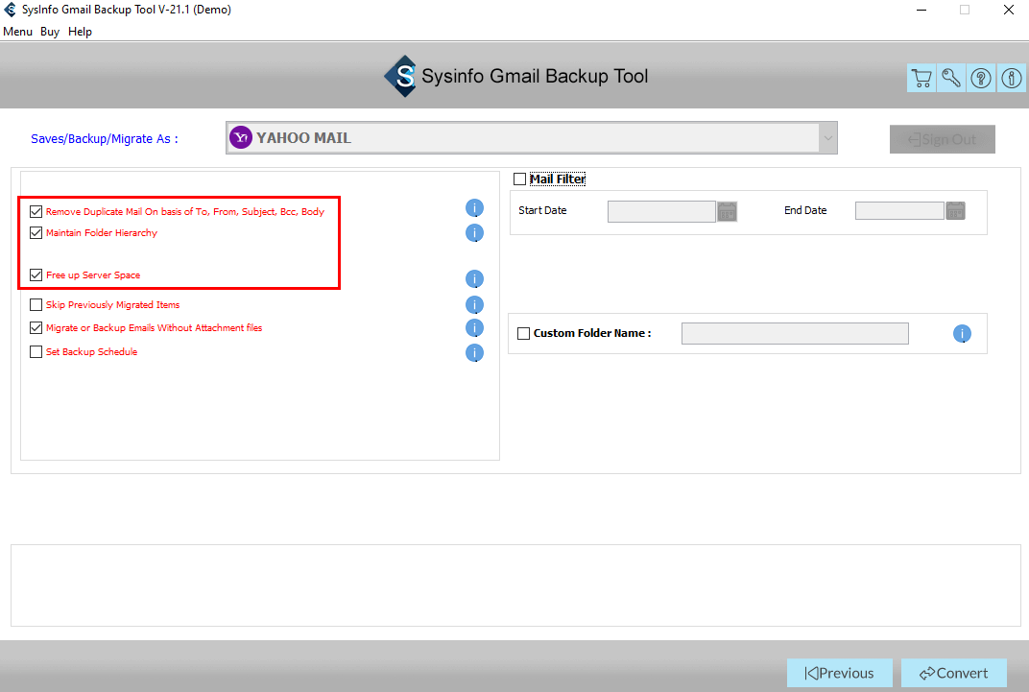Click the Sysinfo logo in header
This screenshot has width=1029, height=692.
[401, 76]
